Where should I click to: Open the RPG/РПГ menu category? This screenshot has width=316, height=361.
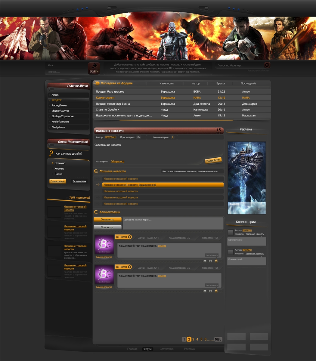click(x=69, y=100)
